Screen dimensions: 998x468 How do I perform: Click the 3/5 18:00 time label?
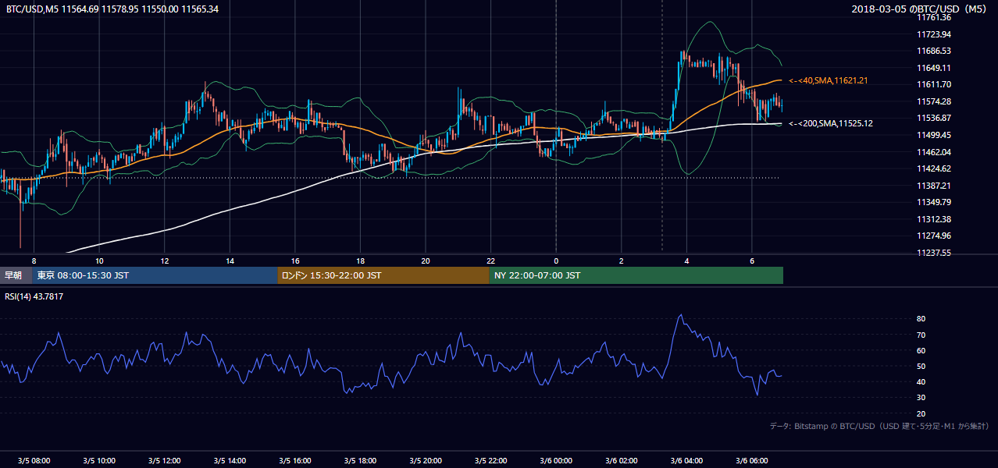click(x=360, y=461)
